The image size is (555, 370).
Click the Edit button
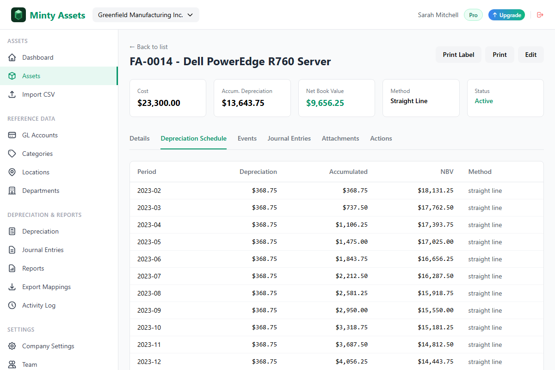pyautogui.click(x=531, y=55)
